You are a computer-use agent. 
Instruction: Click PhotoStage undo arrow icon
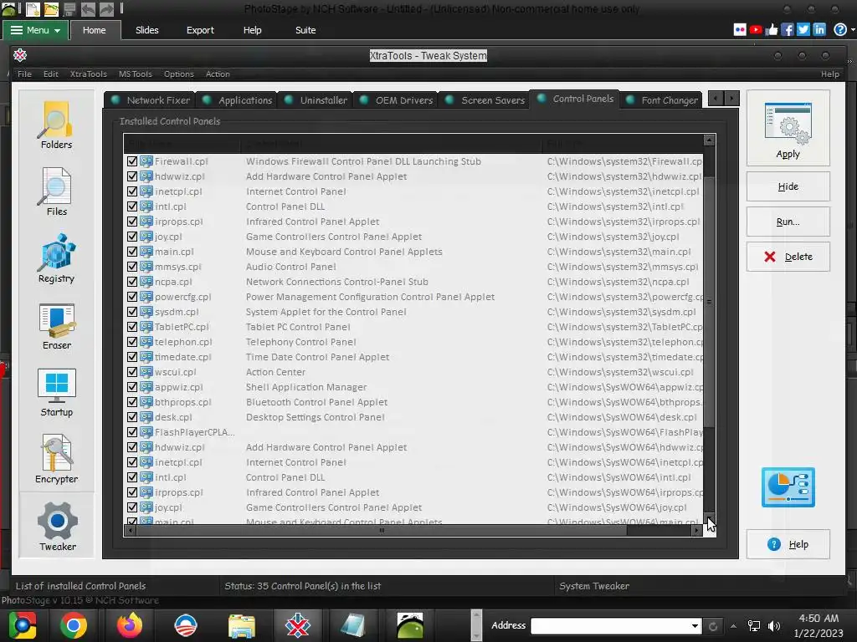point(87,8)
